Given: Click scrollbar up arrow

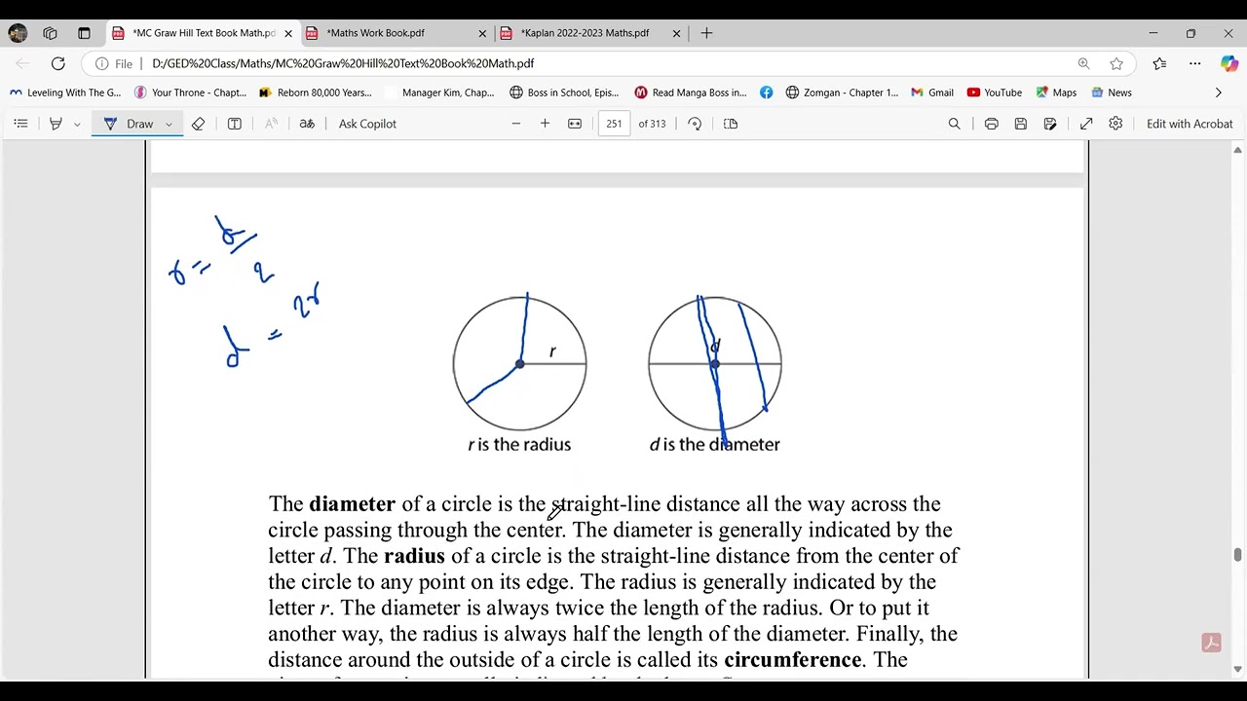Looking at the screenshot, I should pyautogui.click(x=1237, y=150).
